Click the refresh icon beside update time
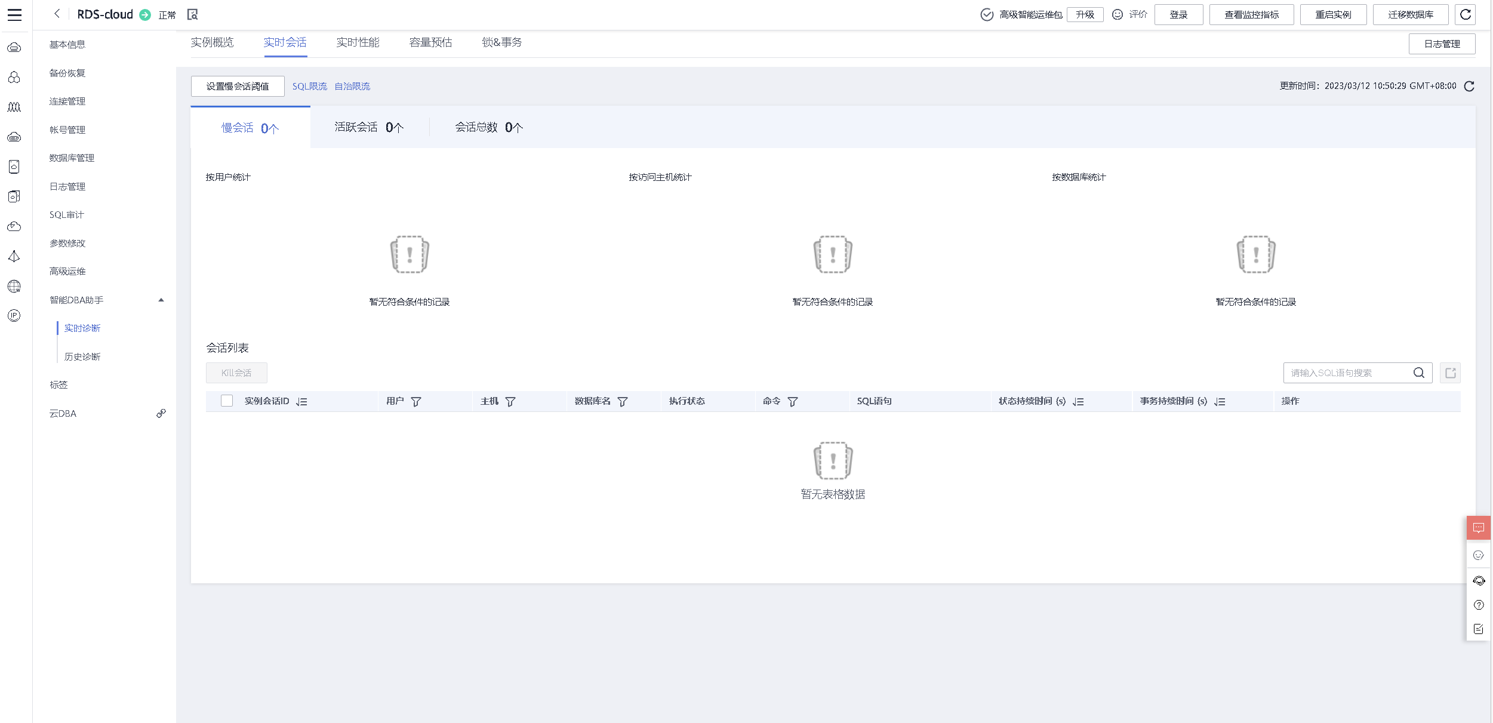The width and height of the screenshot is (1493, 723). coord(1469,87)
